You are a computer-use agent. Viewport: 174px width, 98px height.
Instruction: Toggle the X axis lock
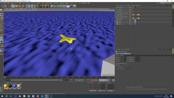click(27, 6)
